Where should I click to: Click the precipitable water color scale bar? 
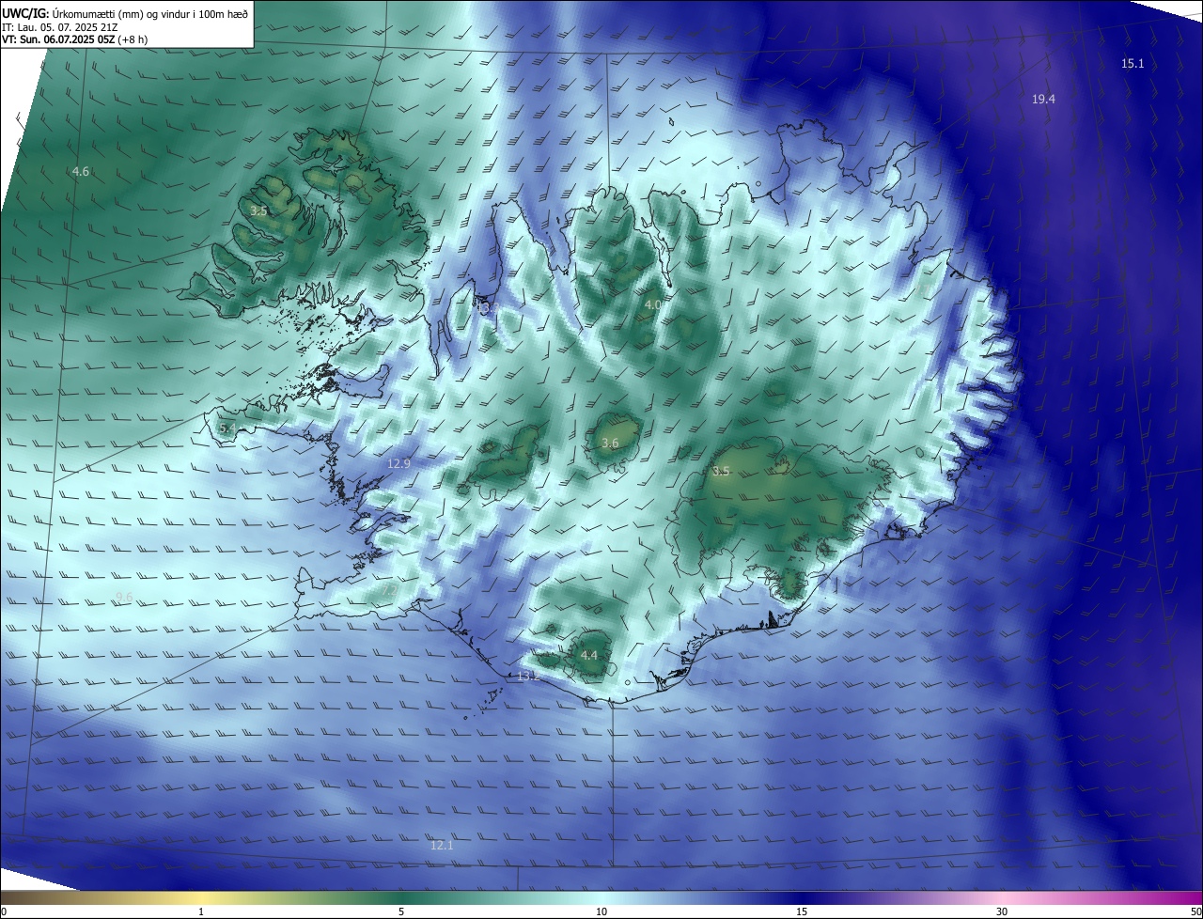pyautogui.click(x=601, y=897)
